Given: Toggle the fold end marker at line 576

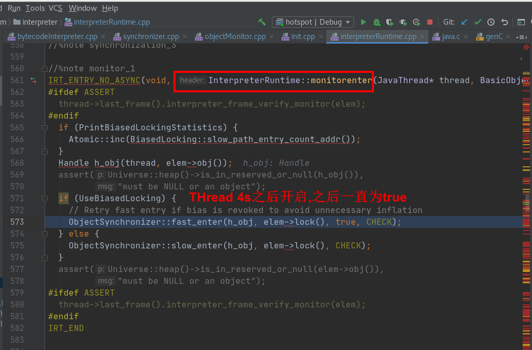Looking at the screenshot, I should 45,258.
